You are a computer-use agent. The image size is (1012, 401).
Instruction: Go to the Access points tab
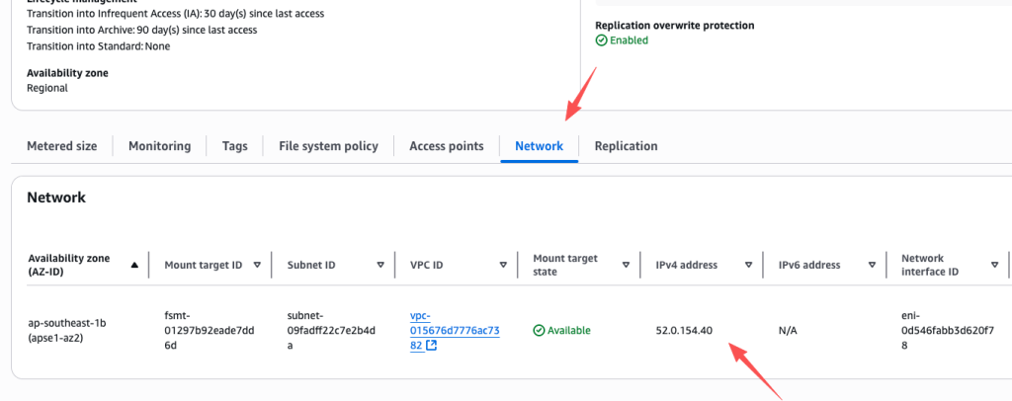tap(446, 146)
